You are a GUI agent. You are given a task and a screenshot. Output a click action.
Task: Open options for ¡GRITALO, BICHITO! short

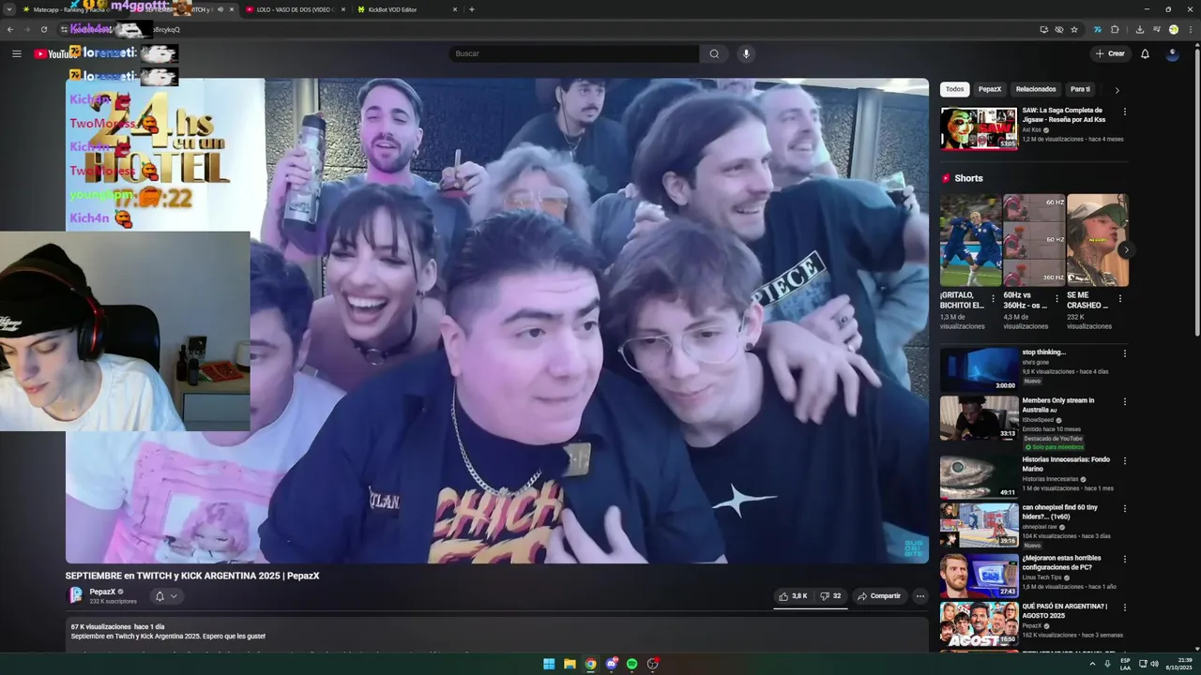(x=993, y=299)
